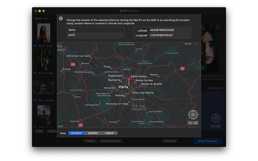Click Start Process
The image size is (258, 161).
(207, 141)
